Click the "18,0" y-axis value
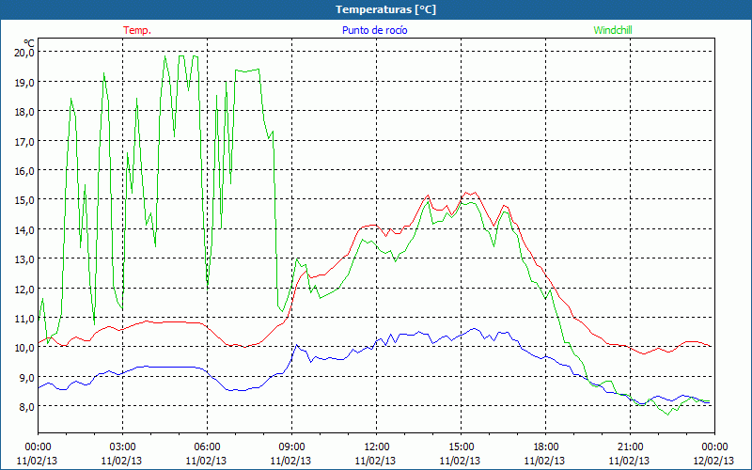 (x=25, y=111)
